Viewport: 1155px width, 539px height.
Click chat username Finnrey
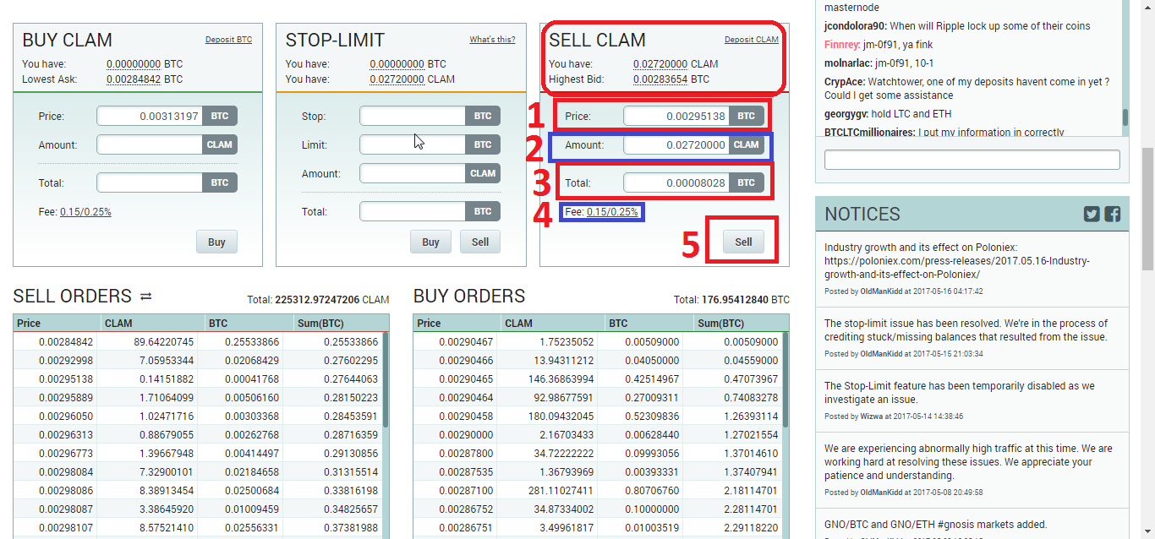tap(842, 45)
